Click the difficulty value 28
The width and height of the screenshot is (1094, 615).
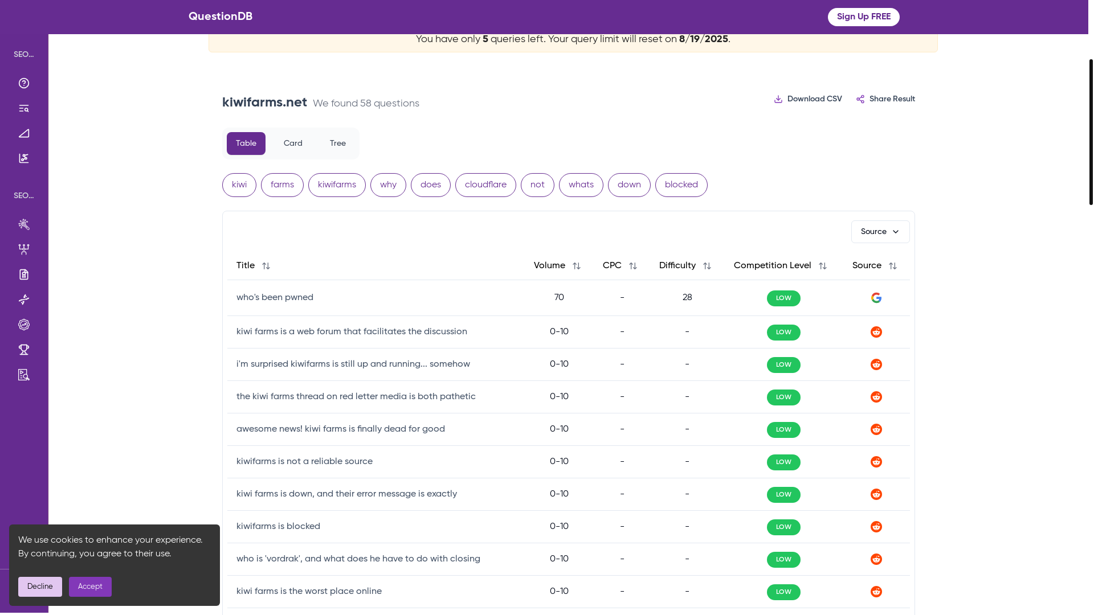(x=687, y=298)
